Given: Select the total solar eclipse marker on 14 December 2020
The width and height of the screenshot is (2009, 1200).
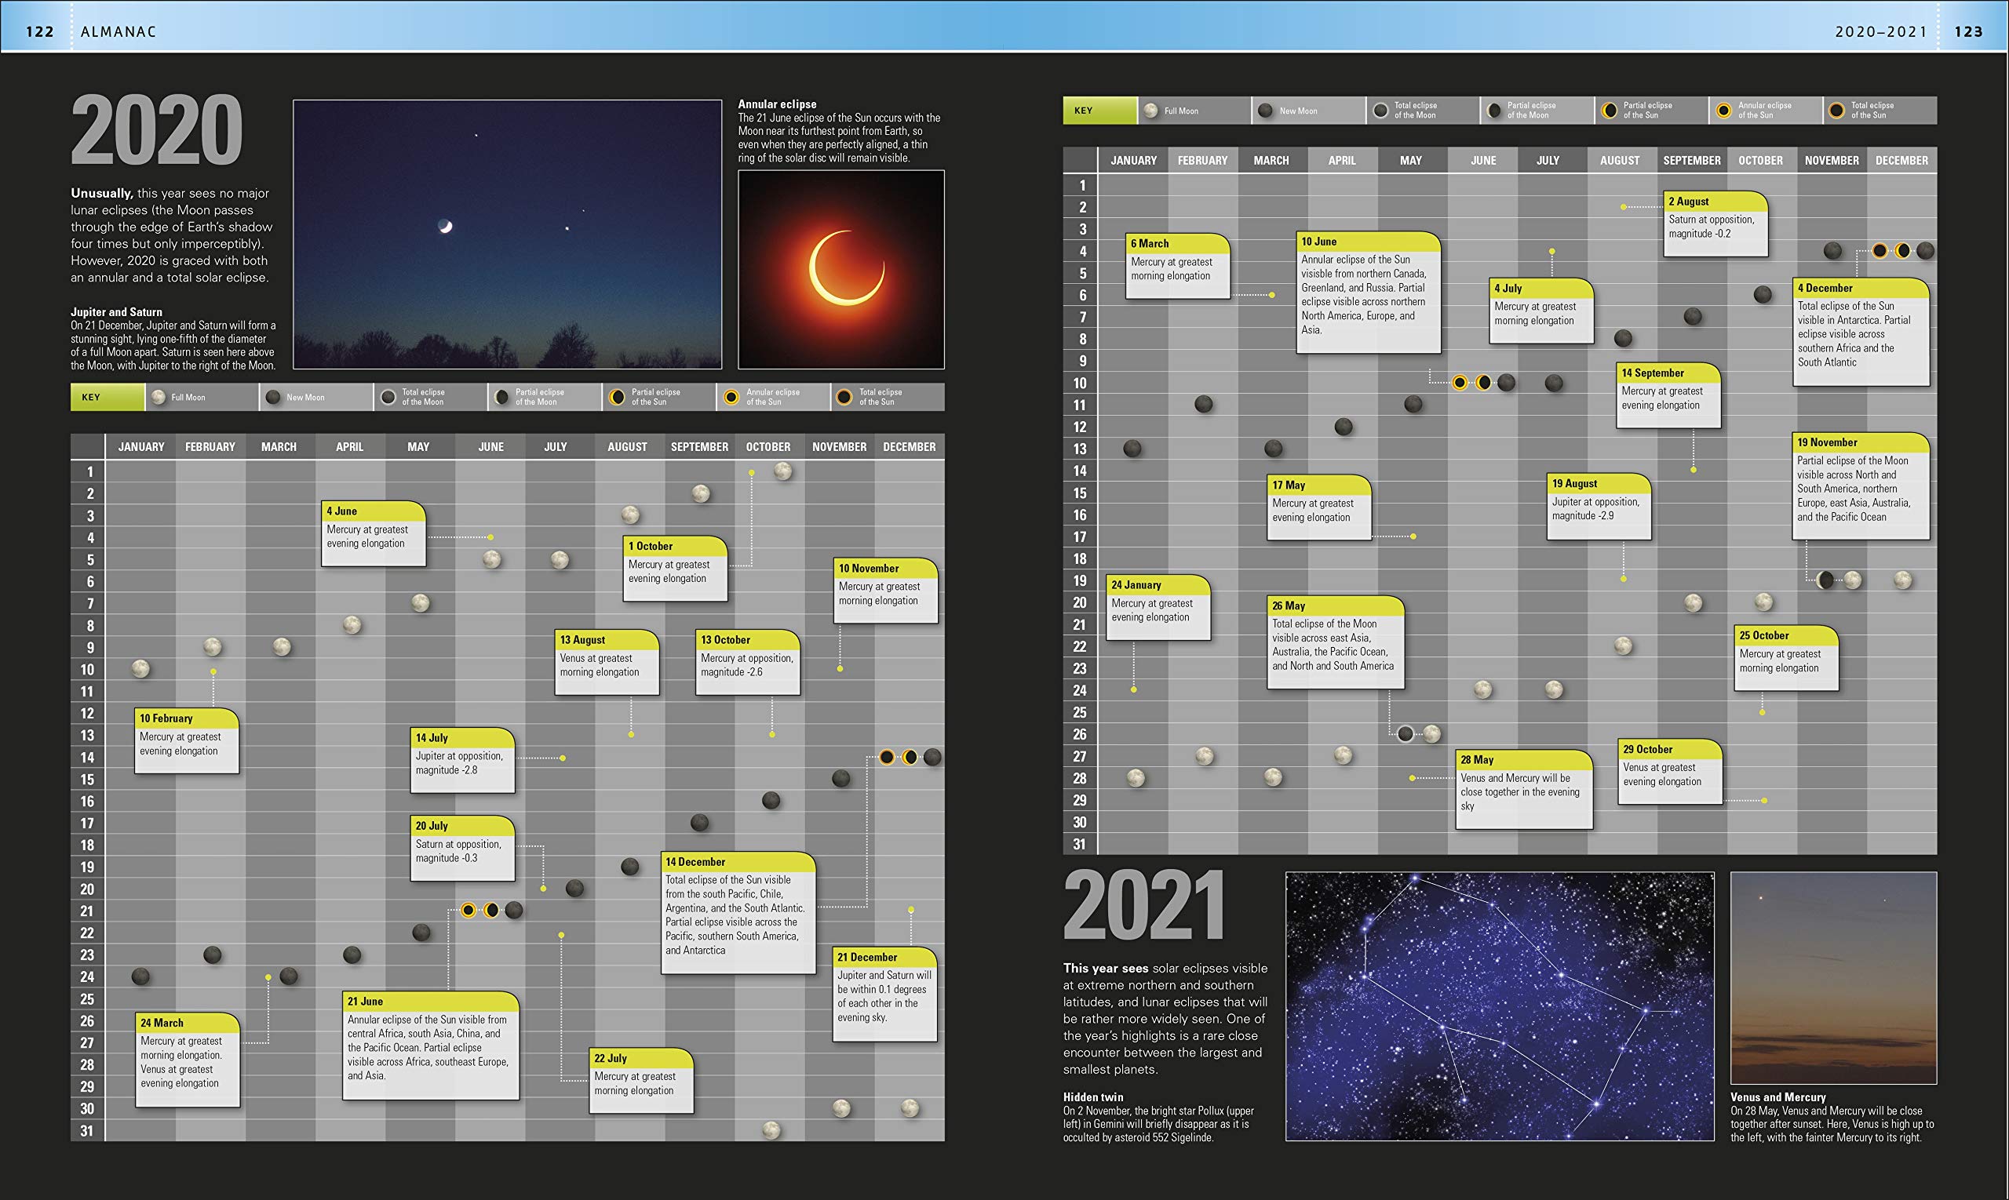Looking at the screenshot, I should coord(887,758).
